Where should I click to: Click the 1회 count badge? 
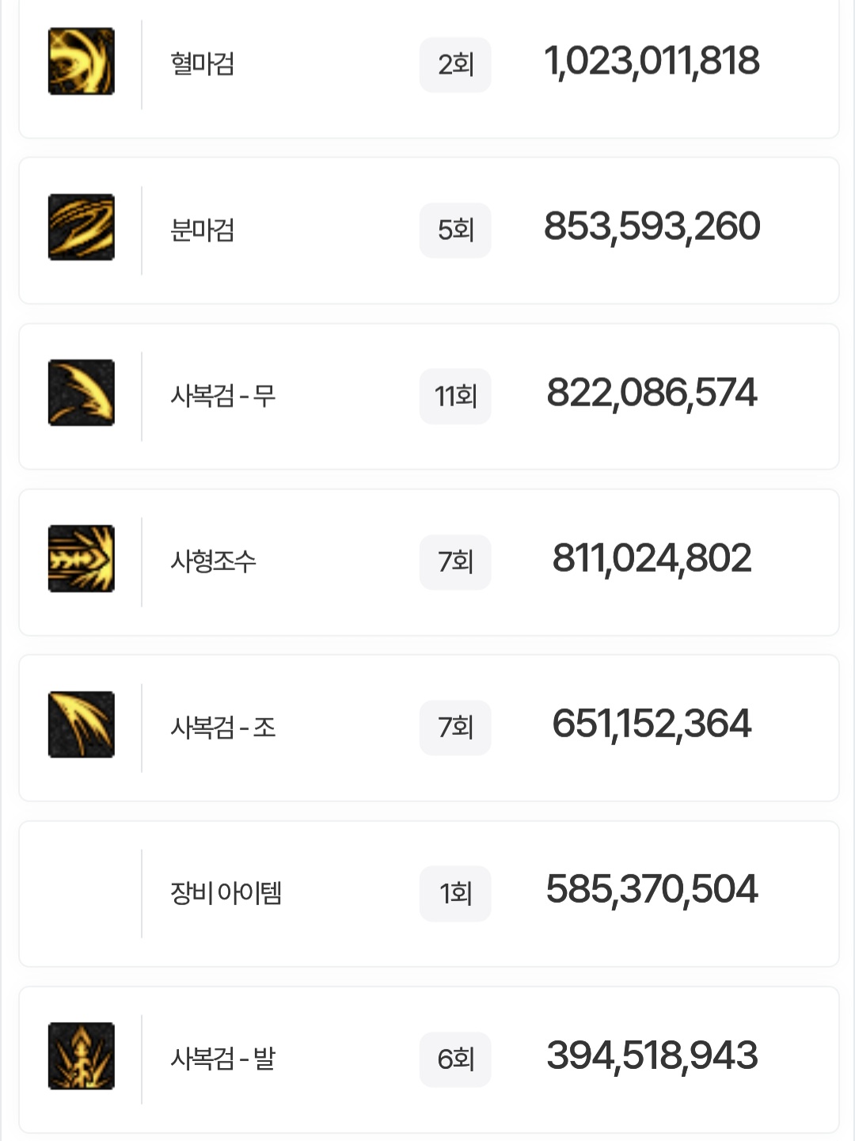(455, 894)
